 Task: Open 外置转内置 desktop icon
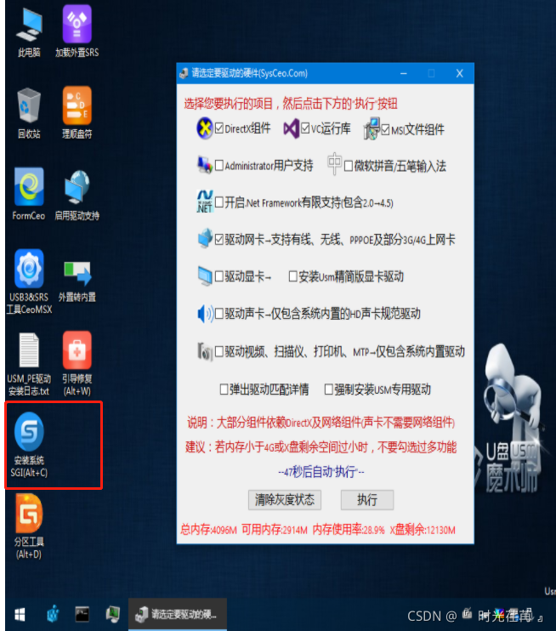coord(77,281)
